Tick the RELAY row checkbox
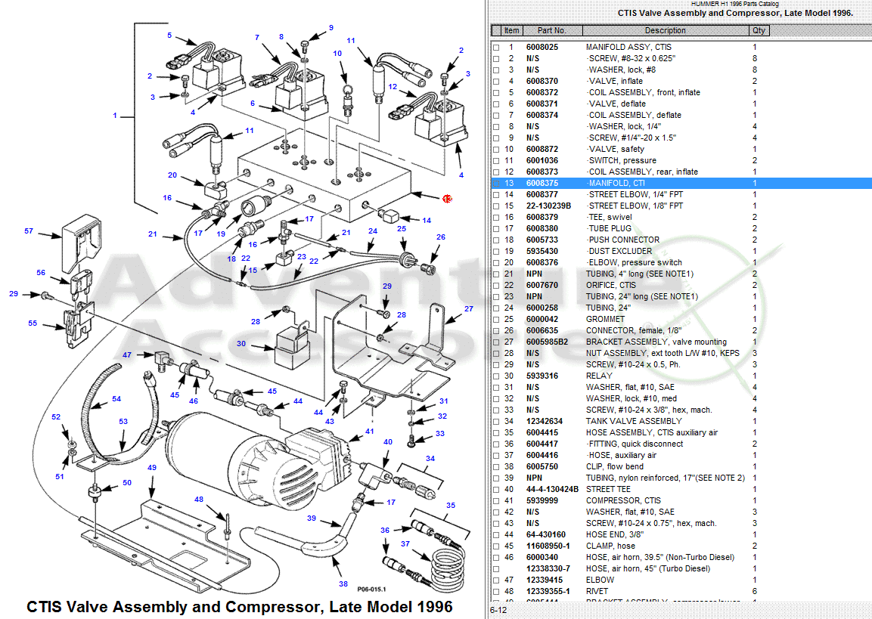Screen dimensions: 872x619 click(x=496, y=376)
